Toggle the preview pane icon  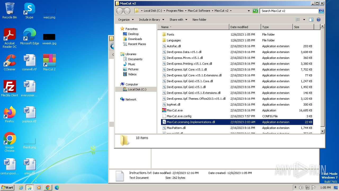coord(311,20)
